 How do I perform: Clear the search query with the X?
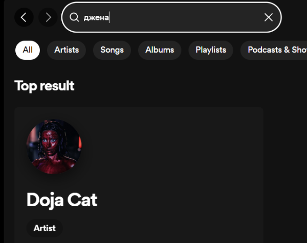pyautogui.click(x=269, y=17)
